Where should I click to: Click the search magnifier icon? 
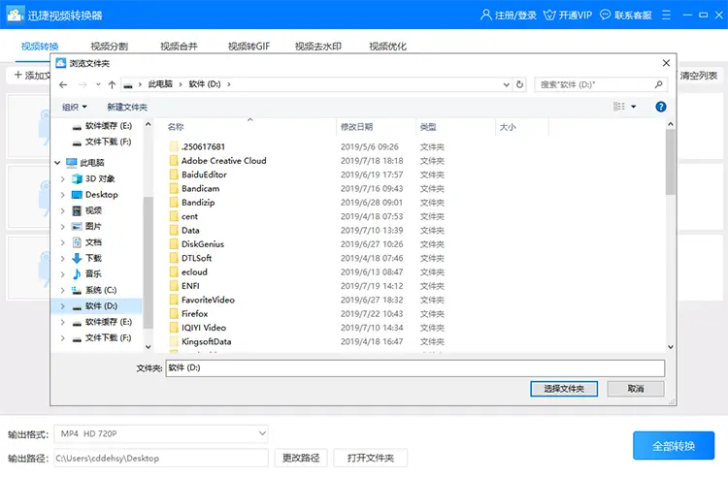[658, 84]
